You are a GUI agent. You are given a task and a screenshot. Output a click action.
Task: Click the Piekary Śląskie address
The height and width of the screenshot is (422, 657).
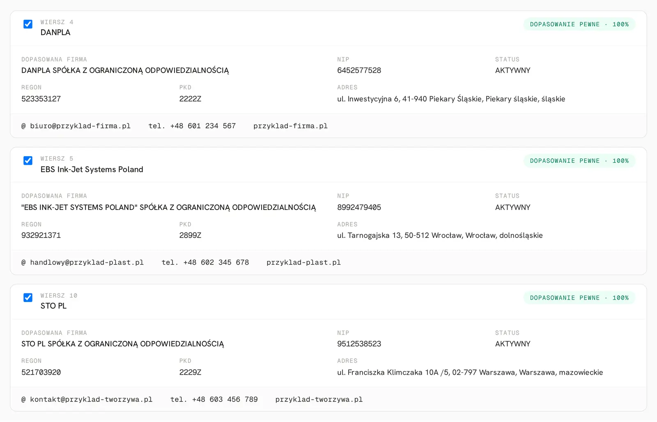(x=451, y=99)
